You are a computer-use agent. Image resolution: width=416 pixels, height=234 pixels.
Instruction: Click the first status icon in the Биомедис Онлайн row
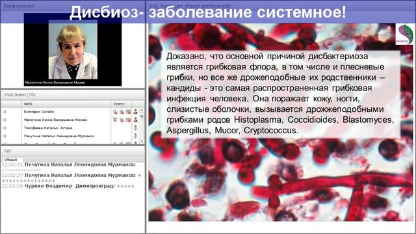(x=115, y=112)
